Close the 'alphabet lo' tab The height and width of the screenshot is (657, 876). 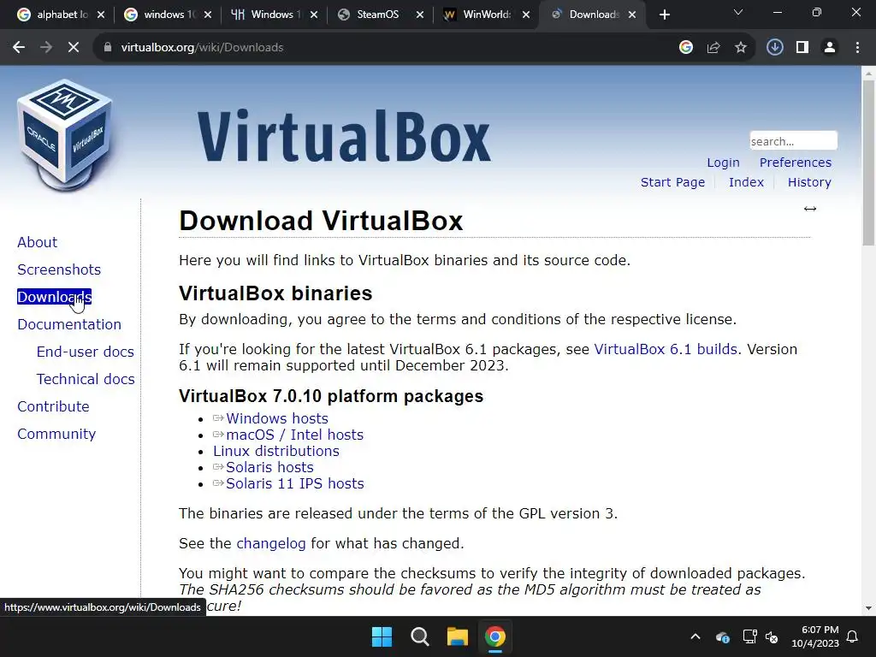[x=101, y=15]
